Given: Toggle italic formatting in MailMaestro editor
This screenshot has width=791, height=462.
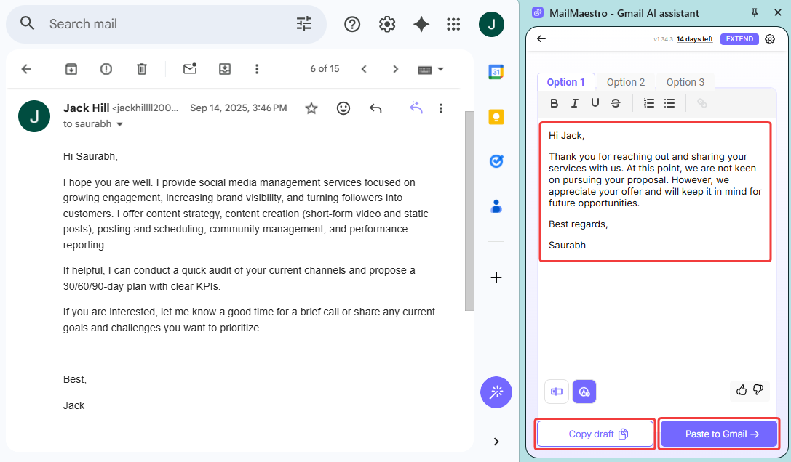Looking at the screenshot, I should [x=575, y=103].
